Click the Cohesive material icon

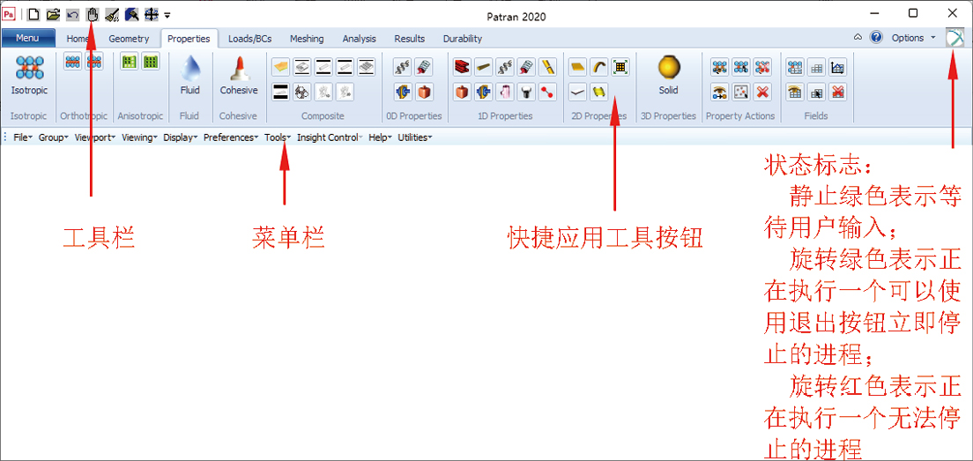click(239, 69)
